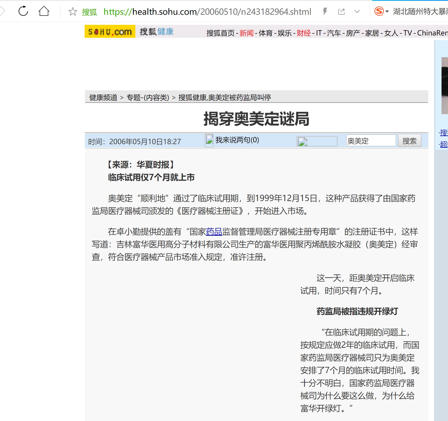Click the source line 【来源：华夏时报】
Image resolution: width=448 pixels, height=421 pixels.
point(141,165)
